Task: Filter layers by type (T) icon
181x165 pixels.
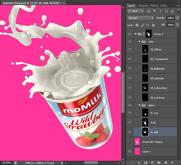Action: (x=160, y=11)
